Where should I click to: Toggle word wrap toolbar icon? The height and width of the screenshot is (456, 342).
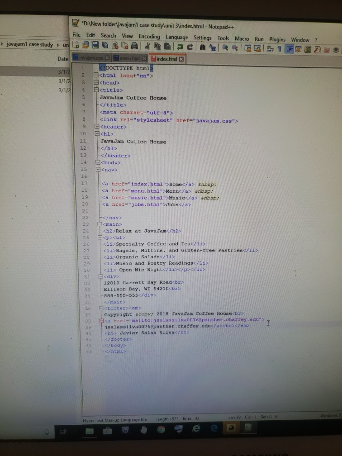click(270, 48)
